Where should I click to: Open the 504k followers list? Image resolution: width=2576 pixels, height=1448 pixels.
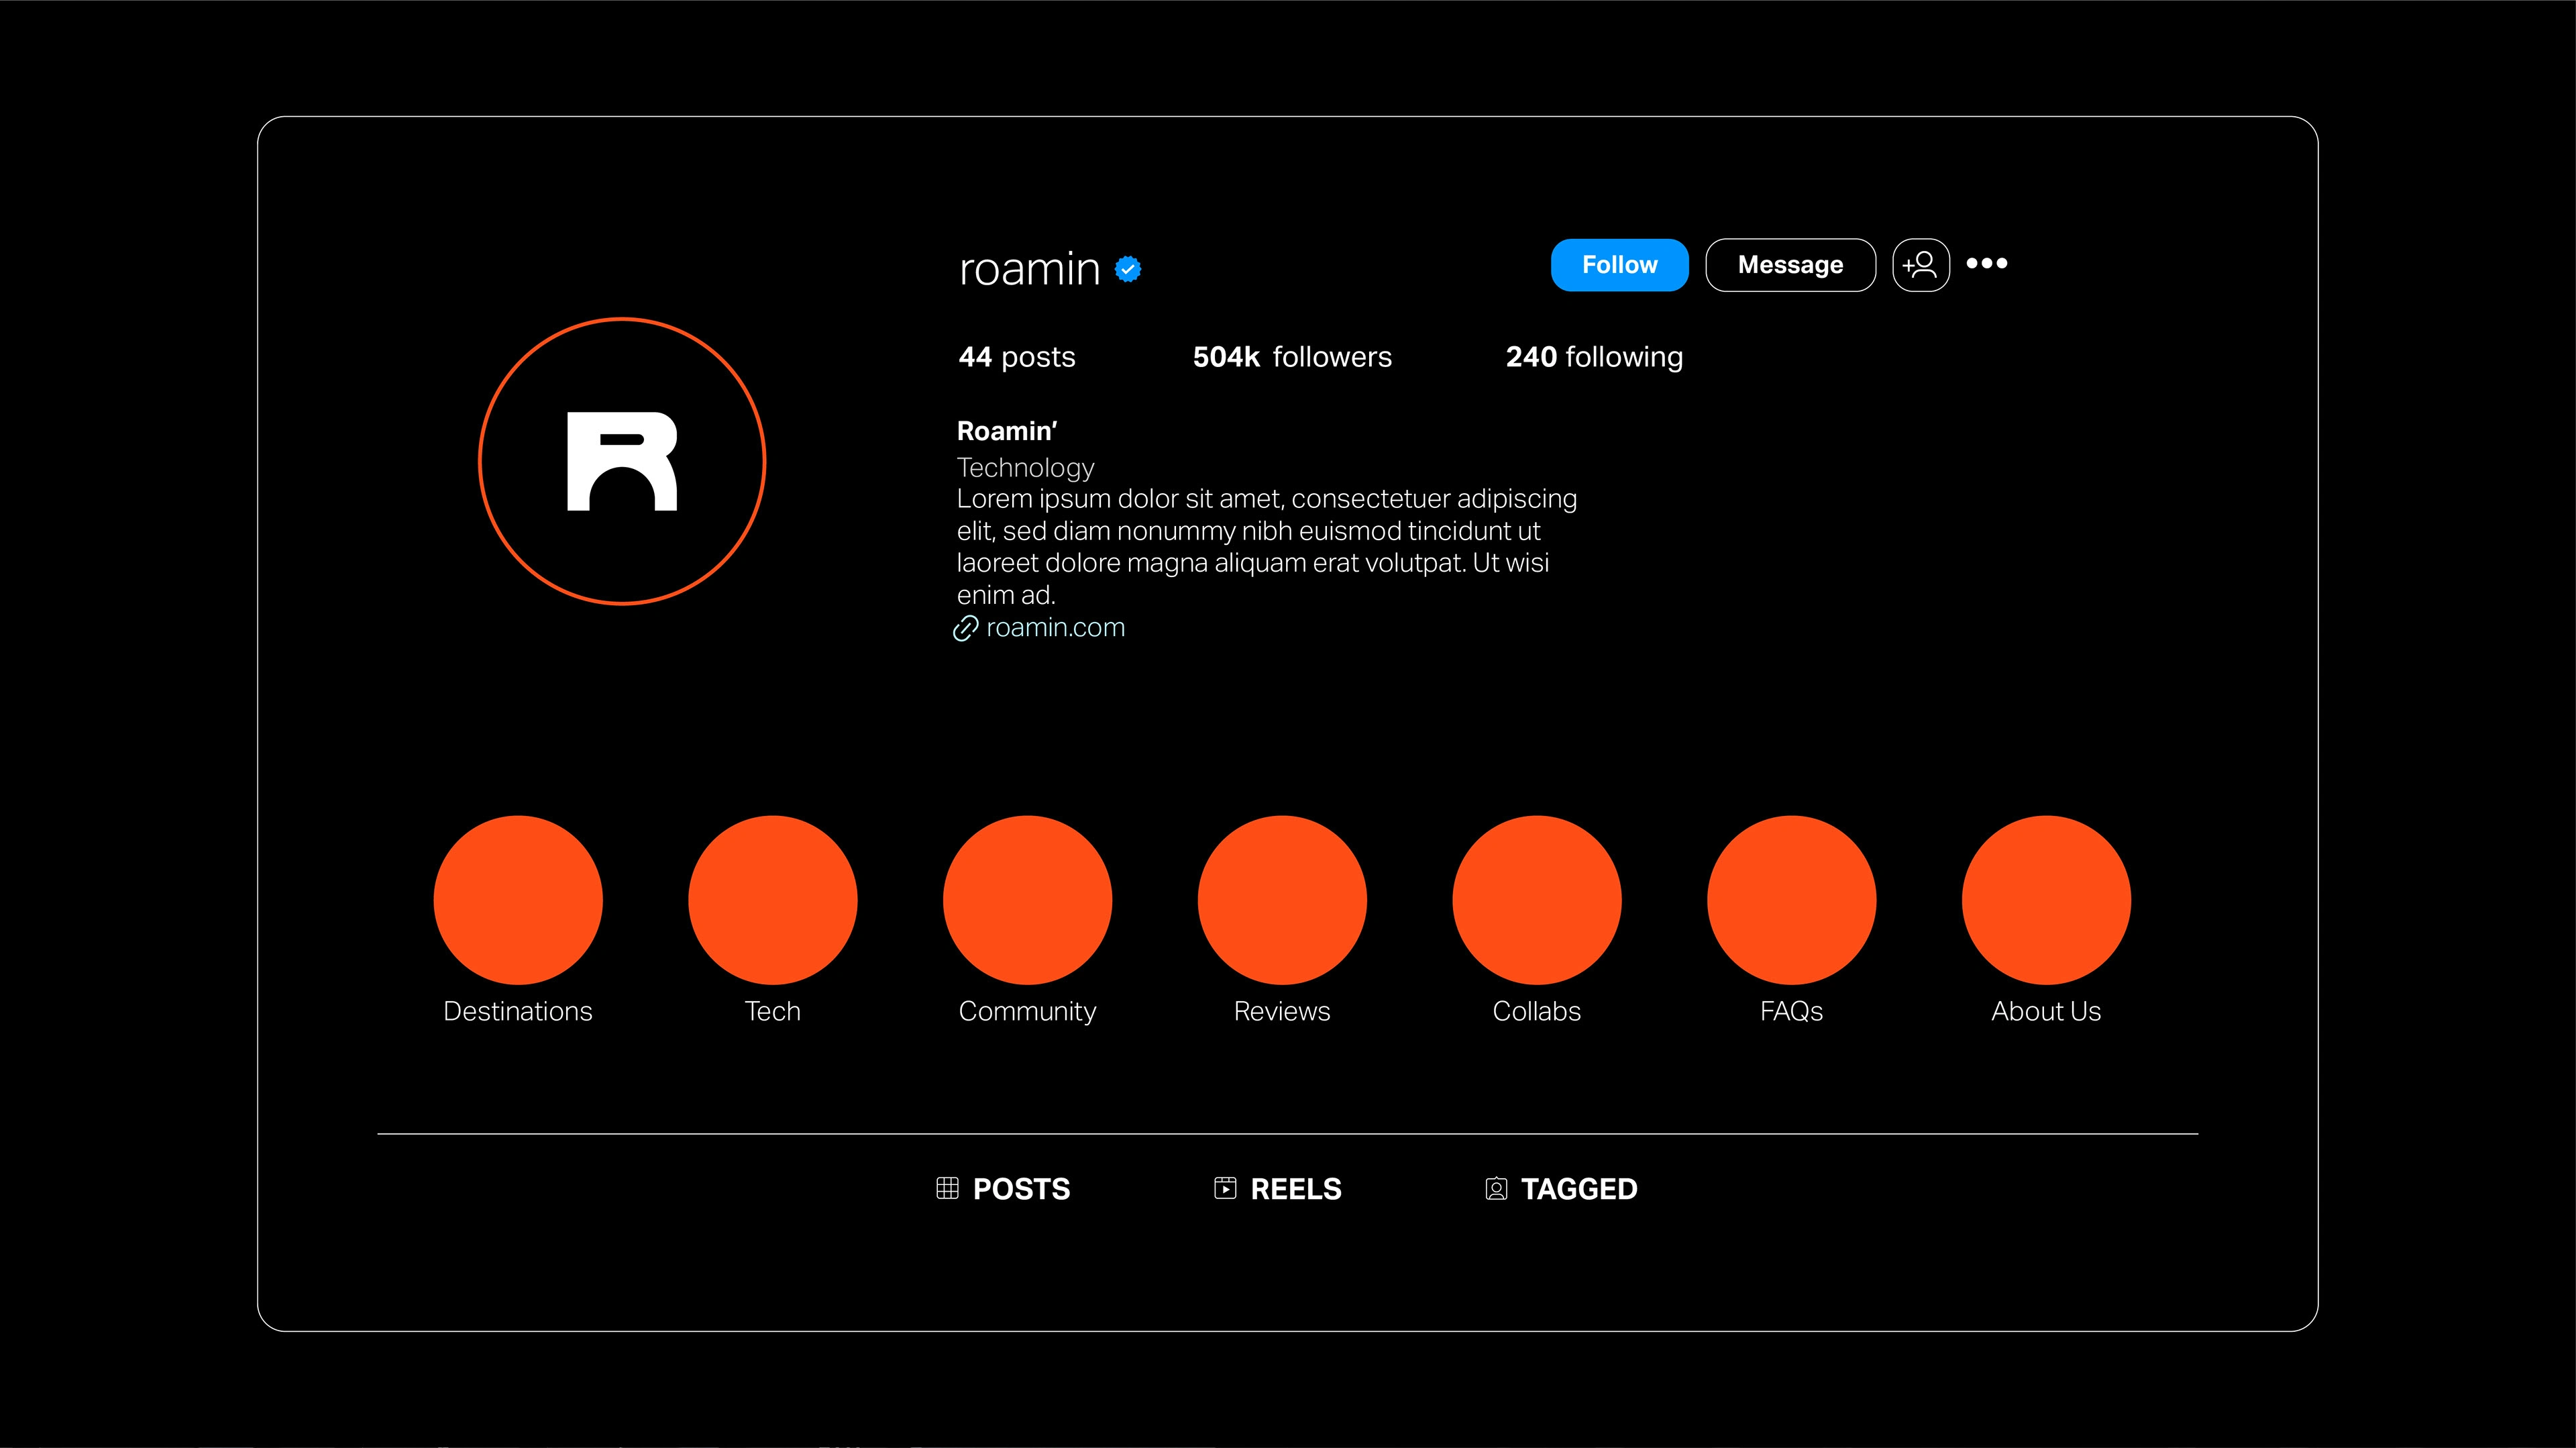tap(1292, 357)
